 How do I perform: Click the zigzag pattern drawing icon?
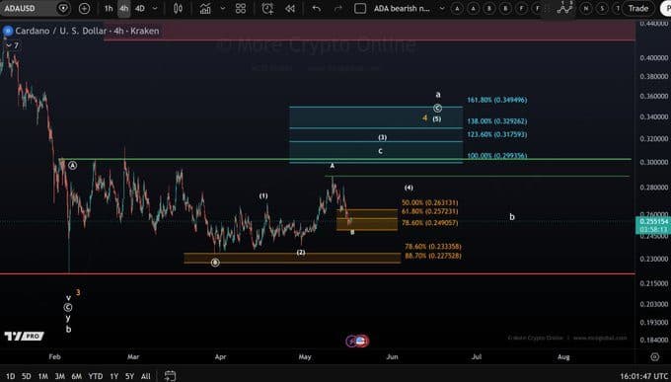(565, 9)
